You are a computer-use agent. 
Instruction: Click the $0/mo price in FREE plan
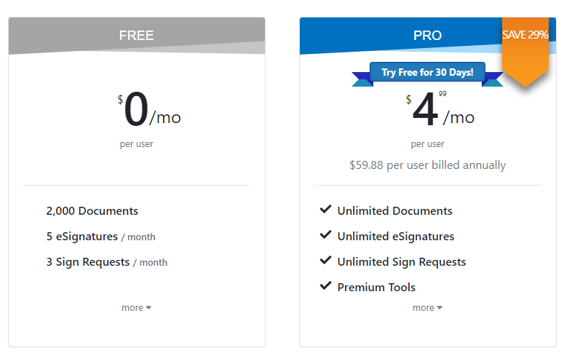click(149, 111)
